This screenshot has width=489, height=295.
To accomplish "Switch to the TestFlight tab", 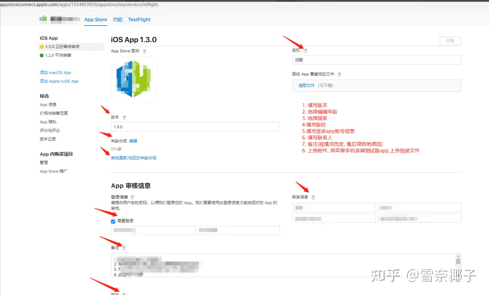I will tap(139, 20).
